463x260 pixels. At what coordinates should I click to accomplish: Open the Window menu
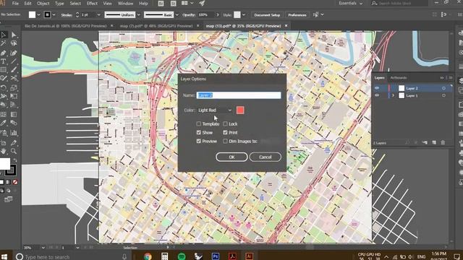coord(125,4)
